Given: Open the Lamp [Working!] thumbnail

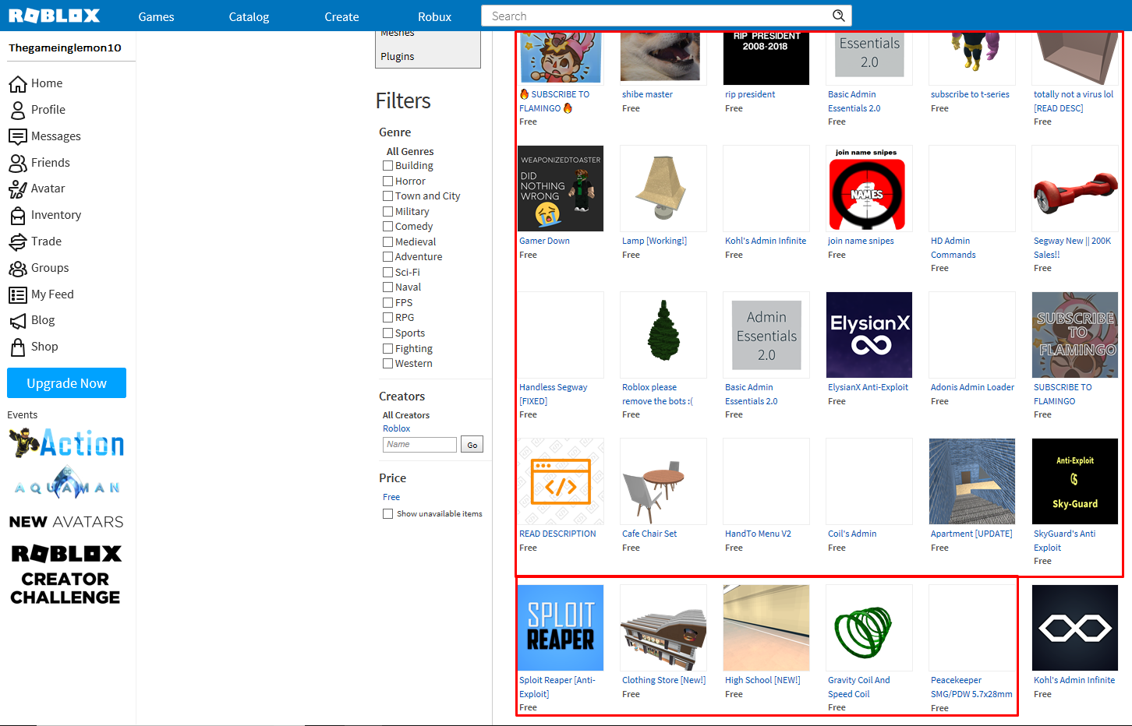Looking at the screenshot, I should (663, 189).
